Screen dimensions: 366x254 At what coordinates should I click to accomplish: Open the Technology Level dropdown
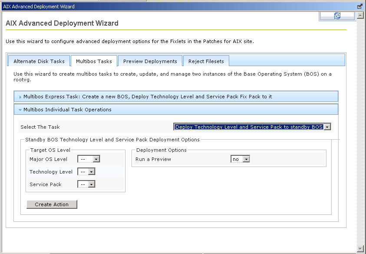(x=86, y=172)
